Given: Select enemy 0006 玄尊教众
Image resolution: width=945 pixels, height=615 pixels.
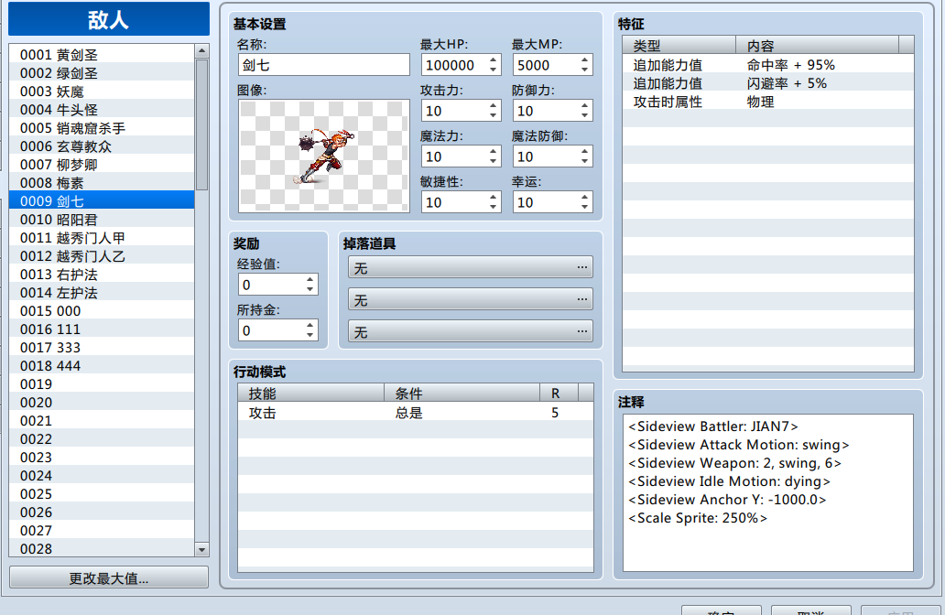Looking at the screenshot, I should 102,146.
